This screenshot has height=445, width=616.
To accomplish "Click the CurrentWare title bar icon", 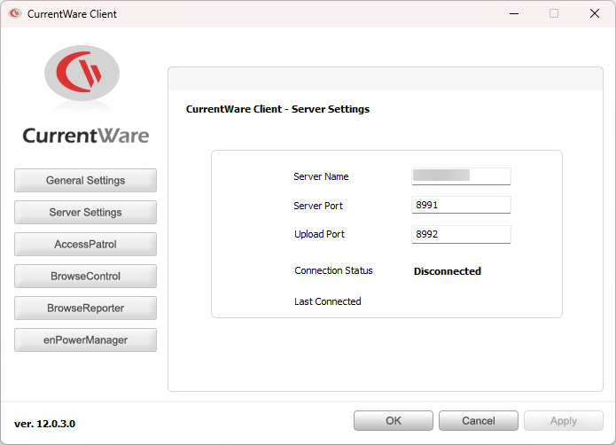I will pos(15,14).
